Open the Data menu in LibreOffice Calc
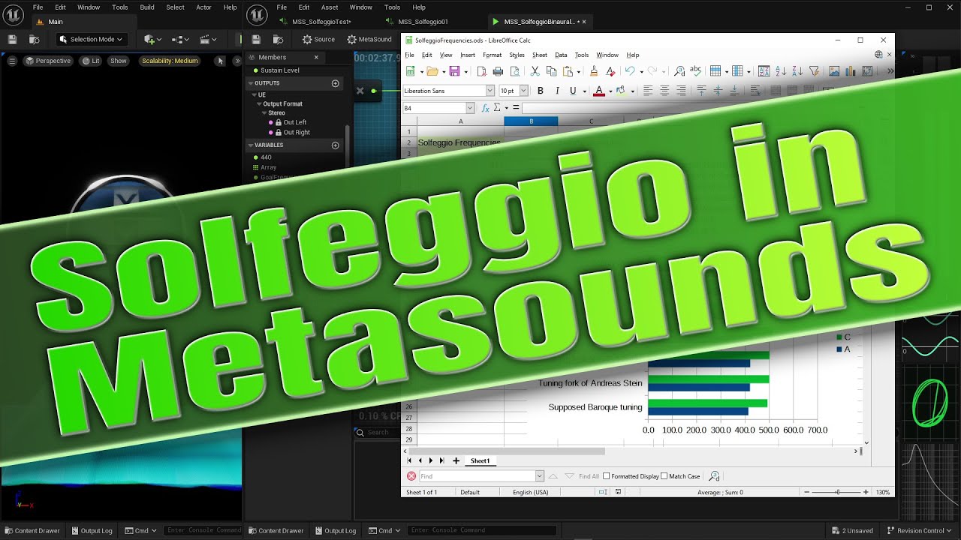This screenshot has width=961, height=540. pyautogui.click(x=561, y=55)
